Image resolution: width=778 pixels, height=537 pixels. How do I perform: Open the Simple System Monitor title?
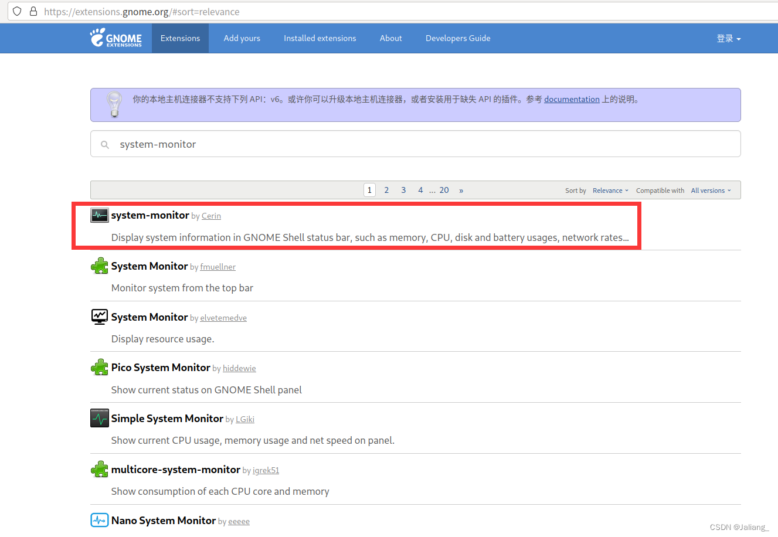pyautogui.click(x=167, y=418)
